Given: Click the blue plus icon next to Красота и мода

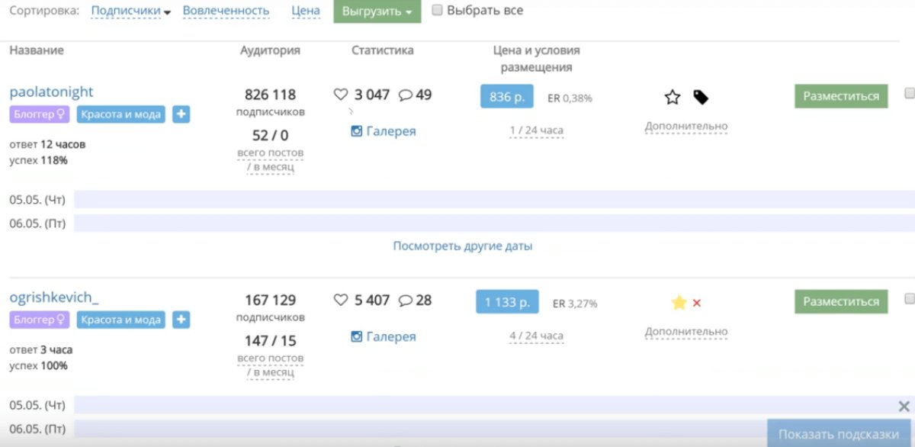Looking at the screenshot, I should point(181,114).
